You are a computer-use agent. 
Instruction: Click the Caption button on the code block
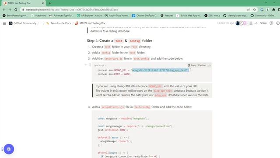(202, 65)
